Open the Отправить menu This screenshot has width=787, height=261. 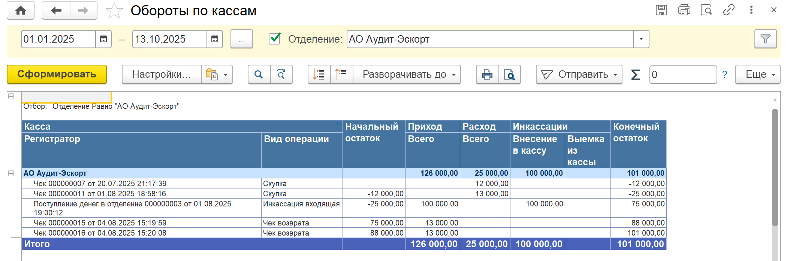click(x=579, y=74)
